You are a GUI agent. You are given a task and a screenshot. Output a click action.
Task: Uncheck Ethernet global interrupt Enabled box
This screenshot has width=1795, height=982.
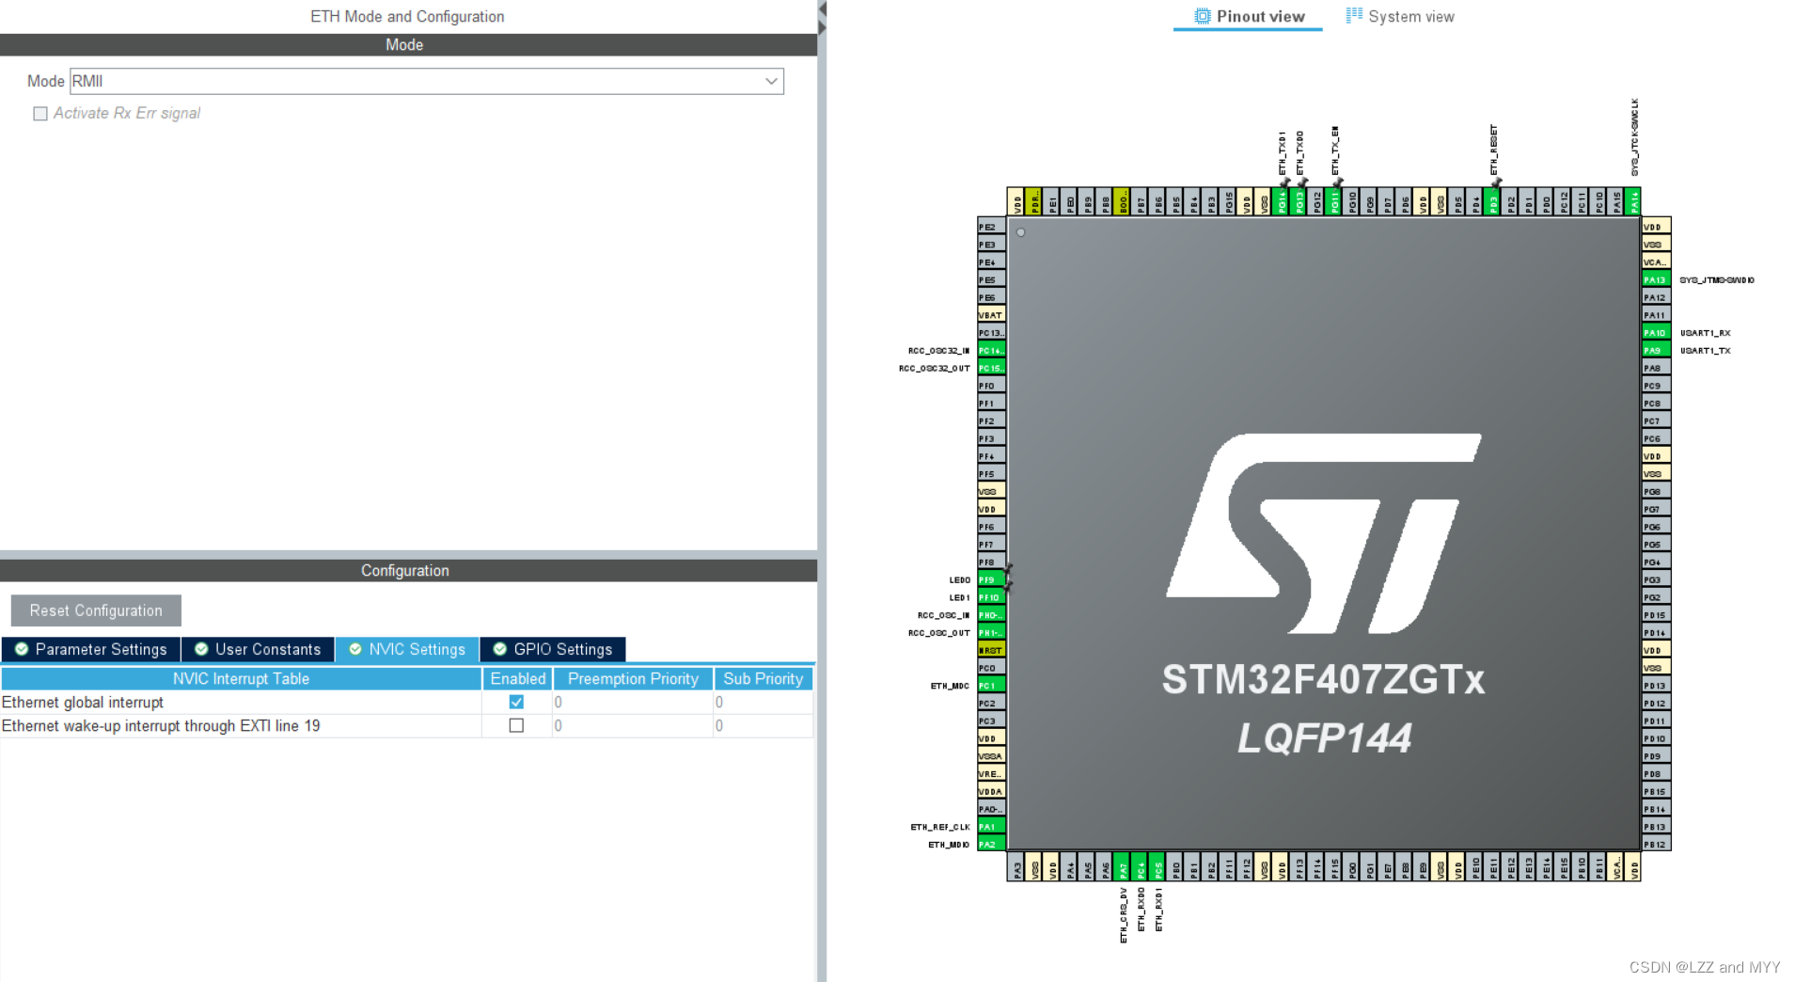[516, 702]
